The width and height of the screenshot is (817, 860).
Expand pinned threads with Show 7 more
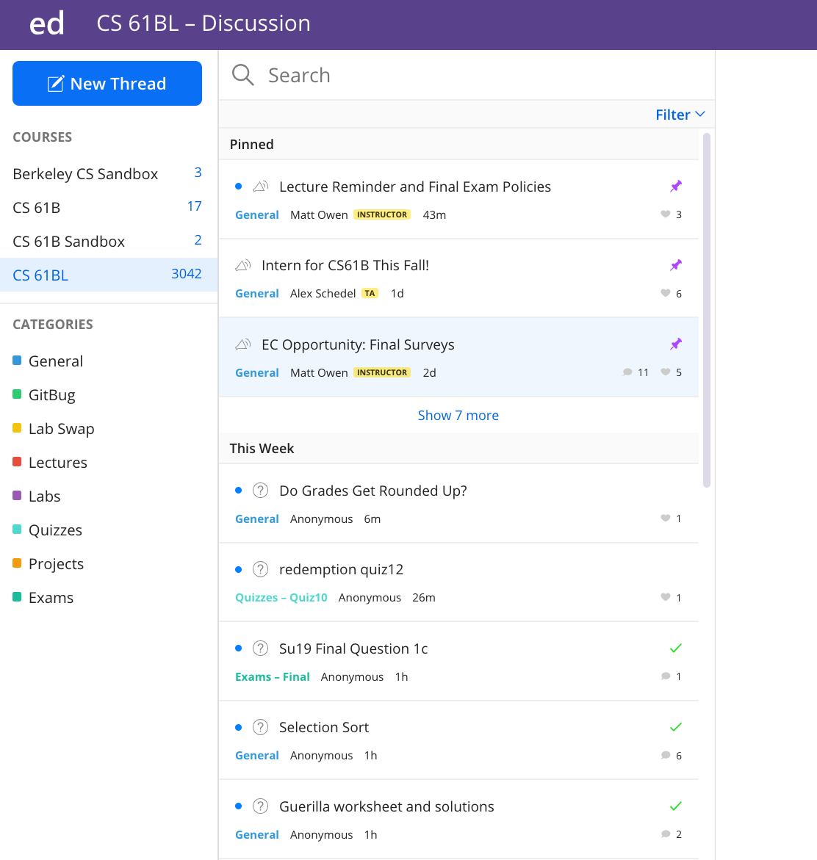tap(458, 415)
